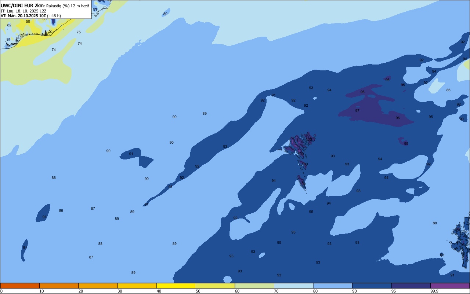Image resolution: width=470 pixels, height=294 pixels.
Task: Click the "UWC/DINI EUR 2km" title text
Action: coord(22,5)
